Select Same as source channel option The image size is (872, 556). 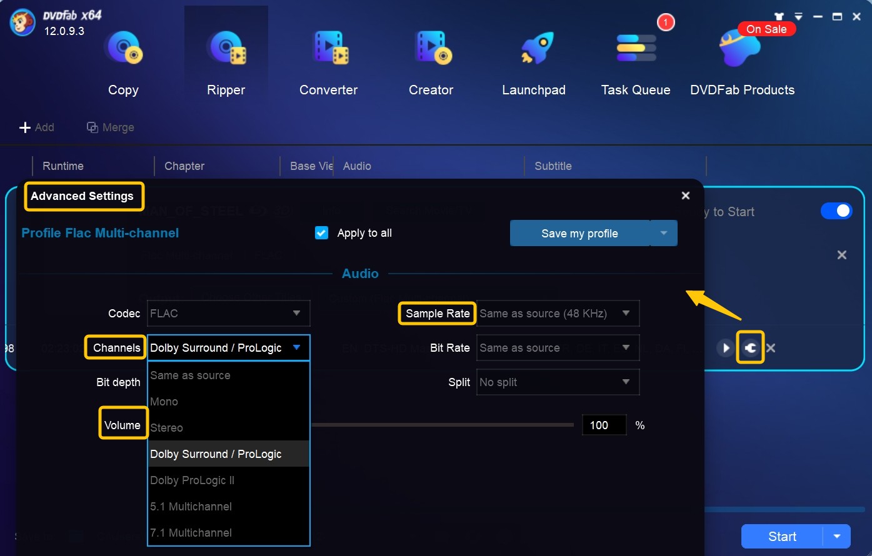229,375
